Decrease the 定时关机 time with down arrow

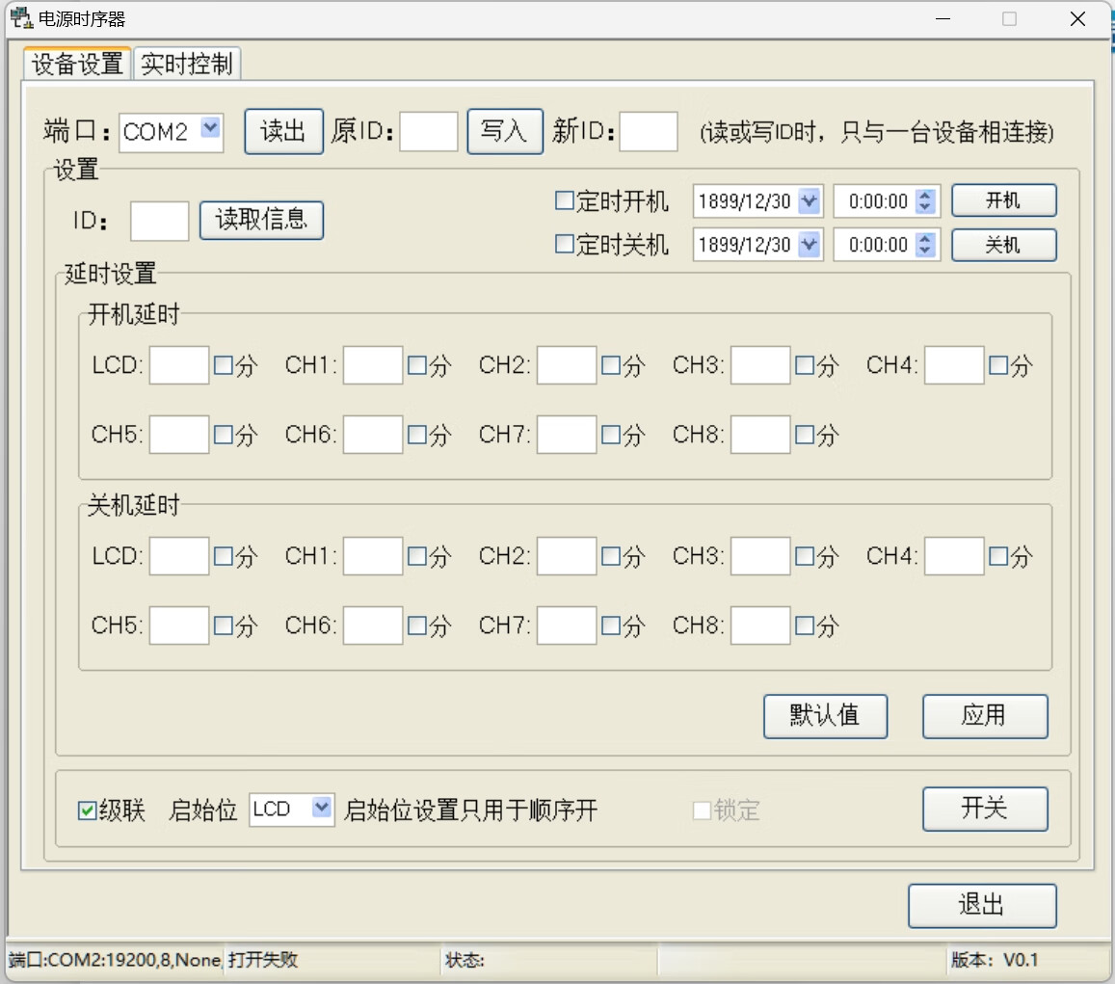[x=925, y=251]
